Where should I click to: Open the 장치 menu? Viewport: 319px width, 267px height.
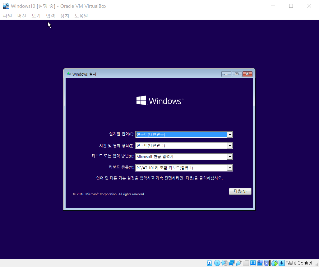64,16
